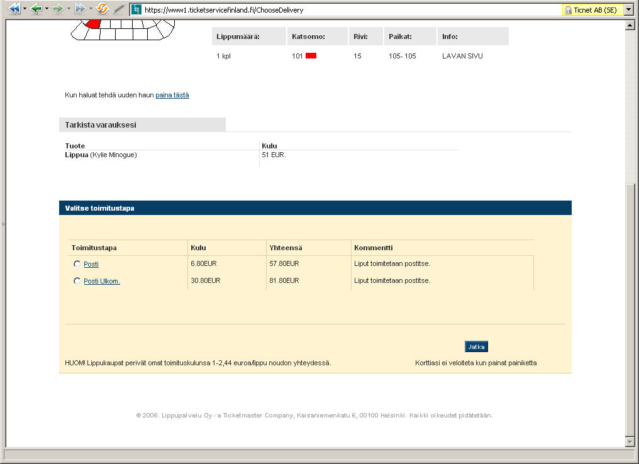Click the orange Reload icon

(x=103, y=9)
